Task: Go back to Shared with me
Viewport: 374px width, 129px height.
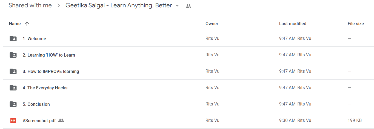Action: (30, 5)
